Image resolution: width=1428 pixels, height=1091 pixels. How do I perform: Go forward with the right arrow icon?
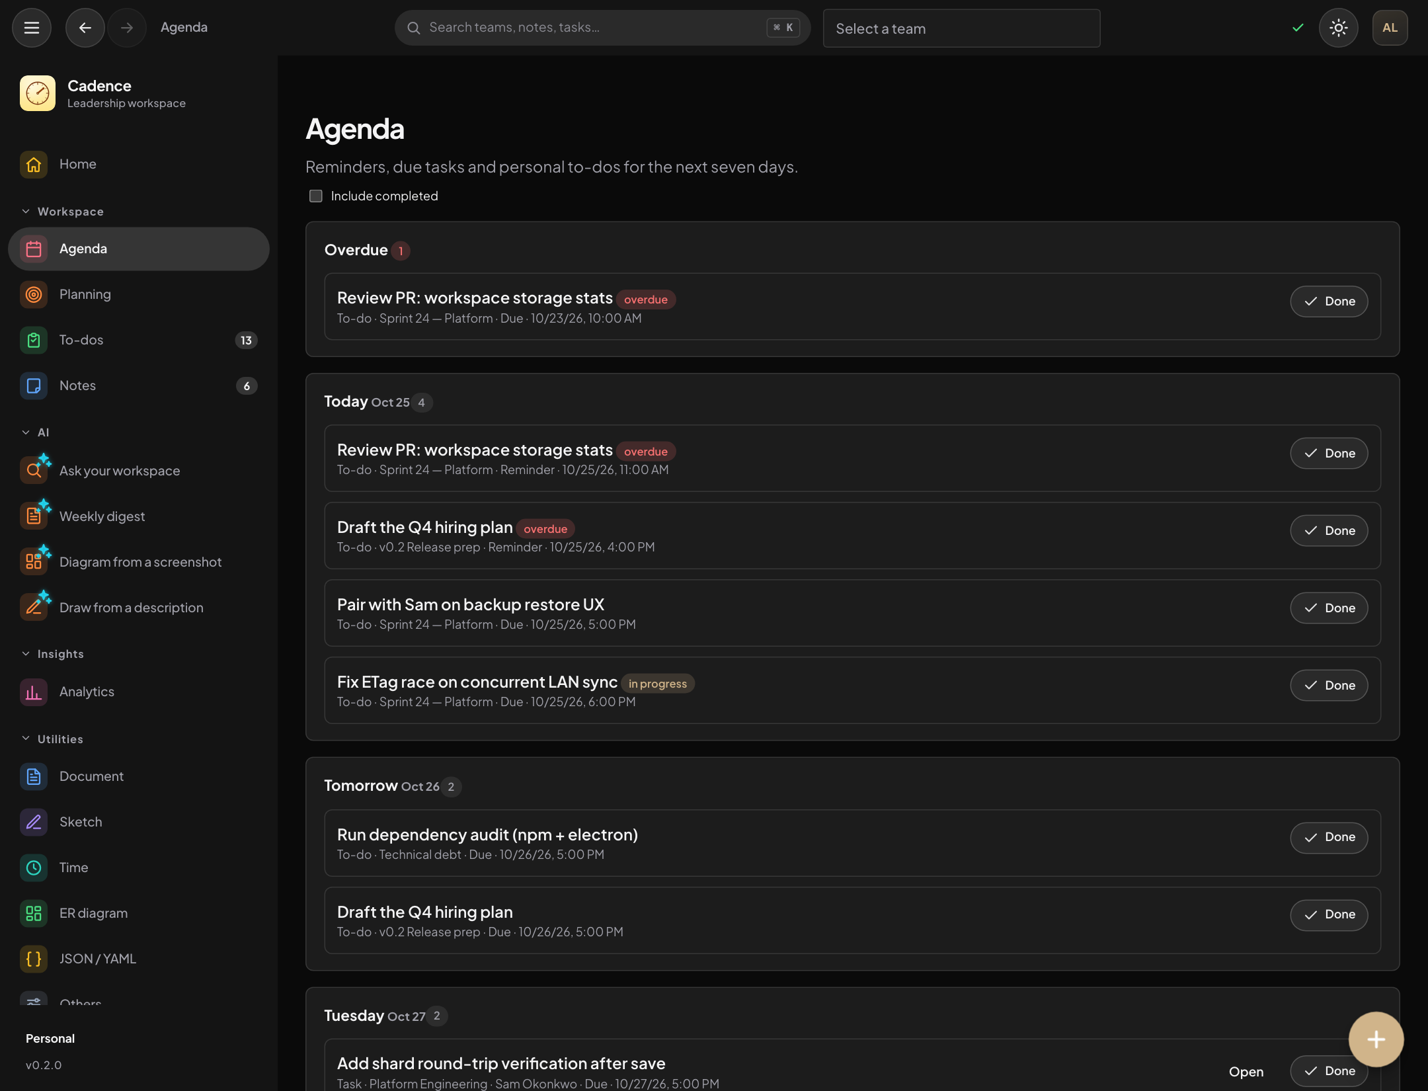(x=127, y=28)
